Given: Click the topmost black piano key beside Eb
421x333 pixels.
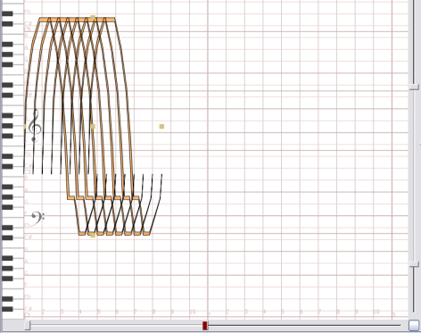Looking at the screenshot, I should (7, 13).
